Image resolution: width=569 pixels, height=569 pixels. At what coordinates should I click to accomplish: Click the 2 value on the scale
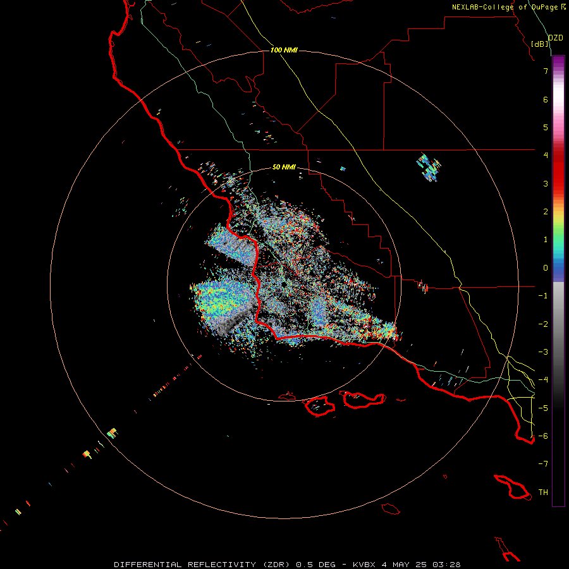point(546,212)
